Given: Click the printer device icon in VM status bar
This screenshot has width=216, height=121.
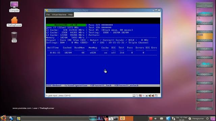Looking at the screenshot, I should (x=146, y=95).
